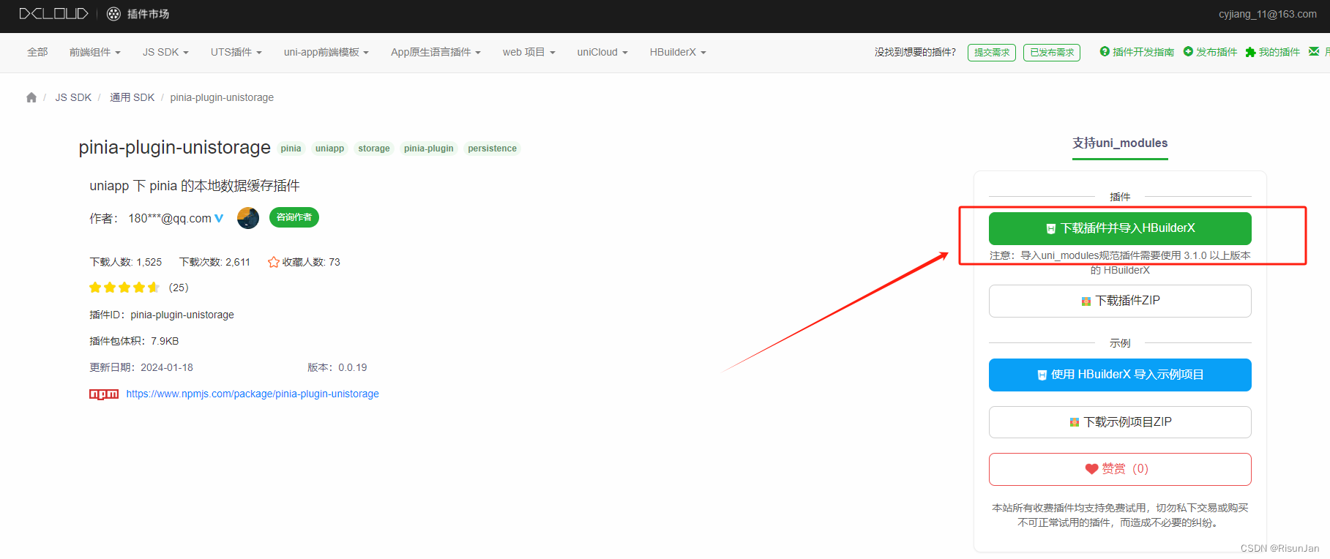Image resolution: width=1330 pixels, height=559 pixels.
Task: Open the npmjs.com package link
Action: pyautogui.click(x=253, y=394)
